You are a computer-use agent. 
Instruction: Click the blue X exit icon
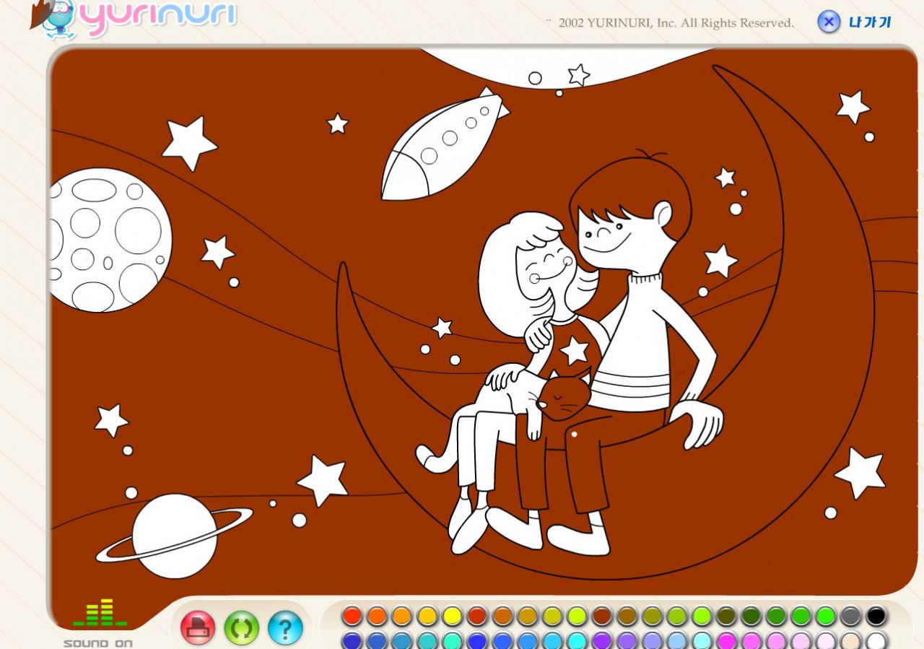coord(829,22)
